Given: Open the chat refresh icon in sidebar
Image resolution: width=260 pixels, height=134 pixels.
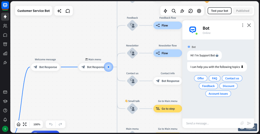Looking at the screenshot, I should [x=5, y=35].
